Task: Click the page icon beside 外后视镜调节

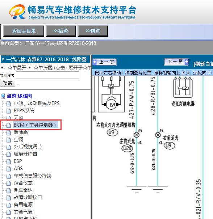Action: click(x=9, y=147)
